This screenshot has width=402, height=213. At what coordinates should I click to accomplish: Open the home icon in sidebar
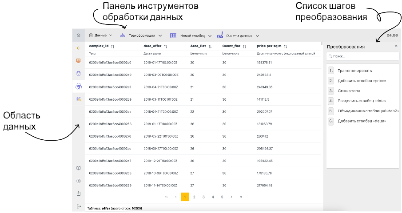(x=79, y=35)
